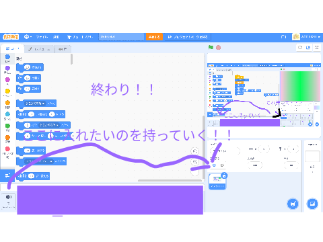
Task: Click the glide secs to x y block
Action: tap(45, 136)
